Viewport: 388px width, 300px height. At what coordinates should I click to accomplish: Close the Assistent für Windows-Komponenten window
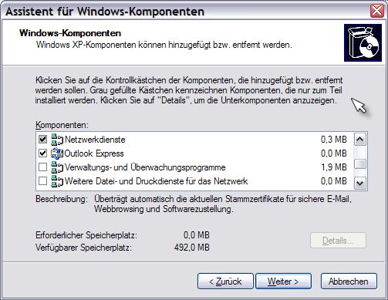coord(377,11)
